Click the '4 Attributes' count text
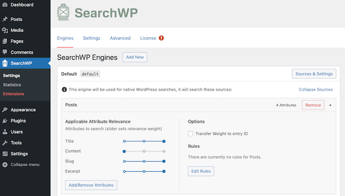This screenshot has width=345, height=196. [x=286, y=105]
